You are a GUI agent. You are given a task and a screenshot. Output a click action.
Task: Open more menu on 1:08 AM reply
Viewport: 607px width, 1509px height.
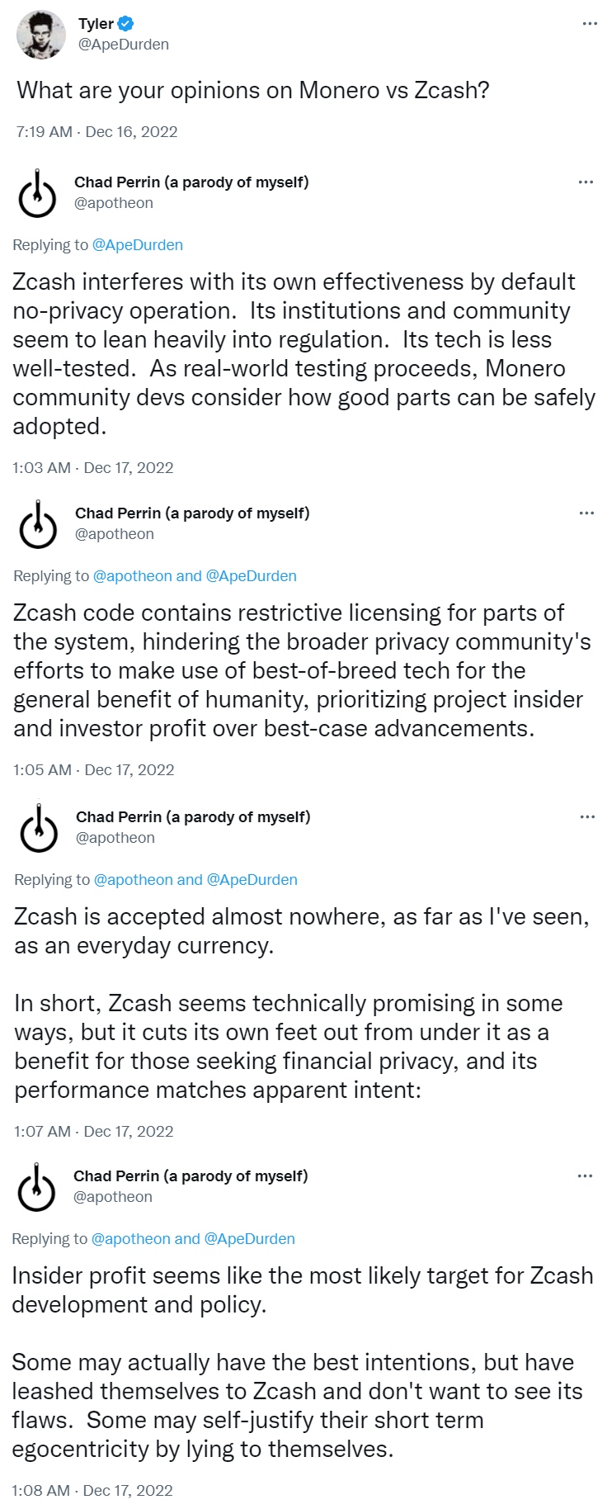click(585, 1176)
